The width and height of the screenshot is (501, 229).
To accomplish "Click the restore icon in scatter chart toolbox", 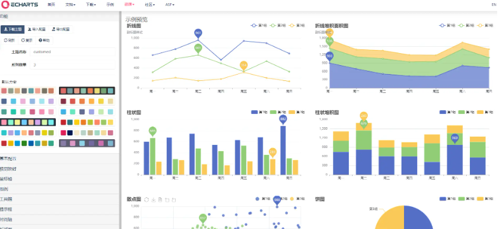I will point(146,200).
